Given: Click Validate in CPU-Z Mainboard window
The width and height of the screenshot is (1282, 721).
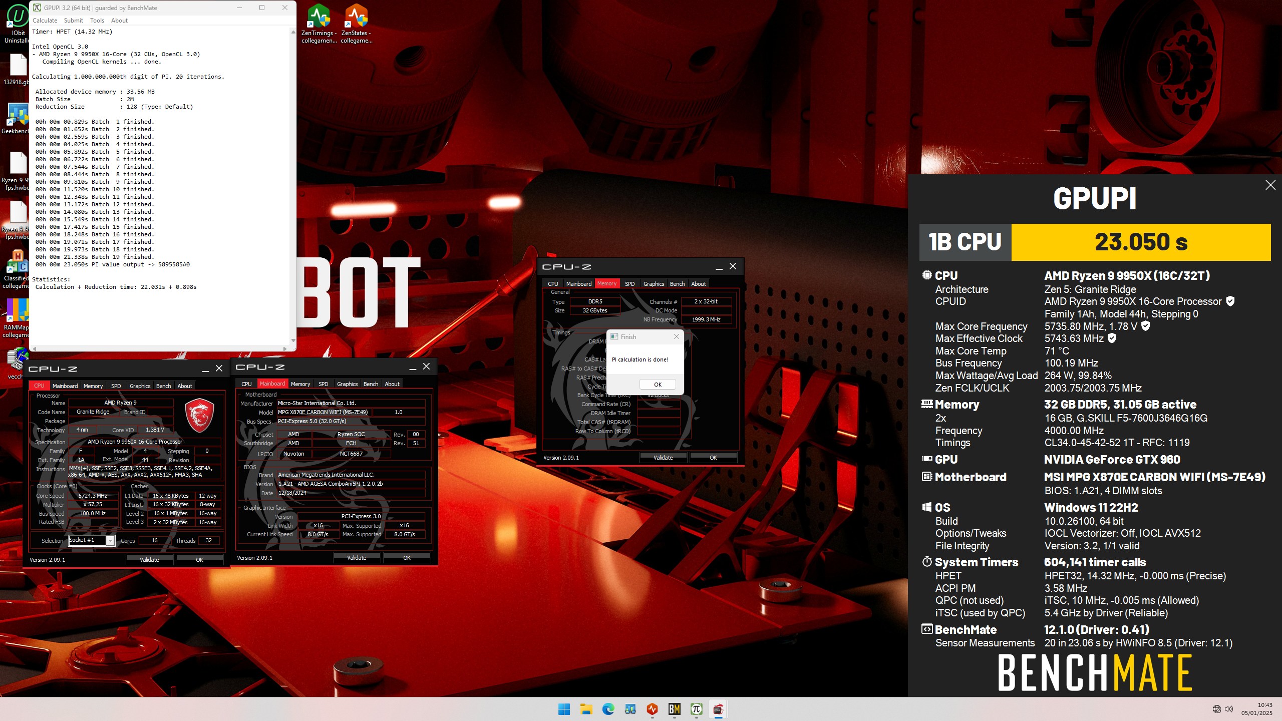Looking at the screenshot, I should pos(357,558).
